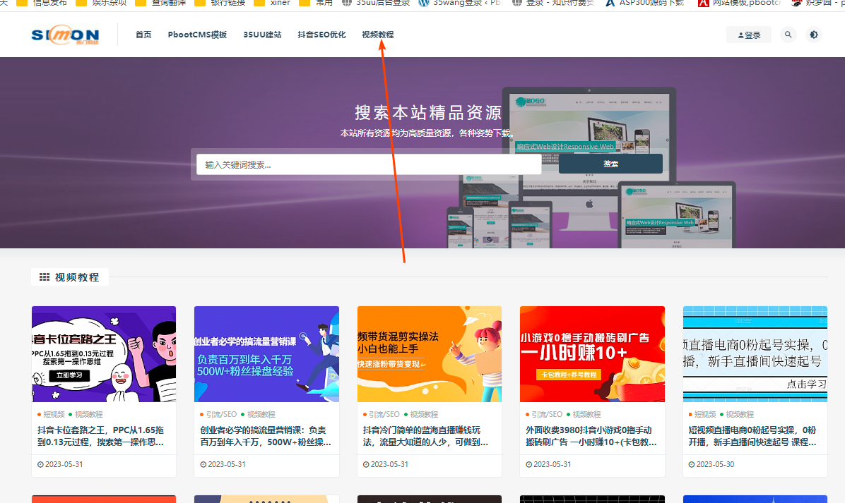Click the 输入关键词搜索 input field
The width and height of the screenshot is (845, 503).
click(369, 164)
